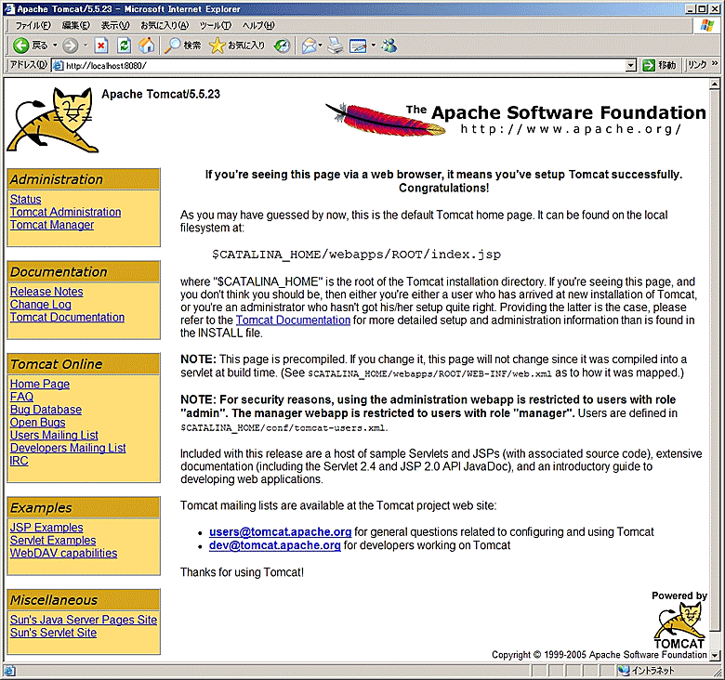Click the vertical scrollbar up arrow
The image size is (725, 680).
pos(715,85)
